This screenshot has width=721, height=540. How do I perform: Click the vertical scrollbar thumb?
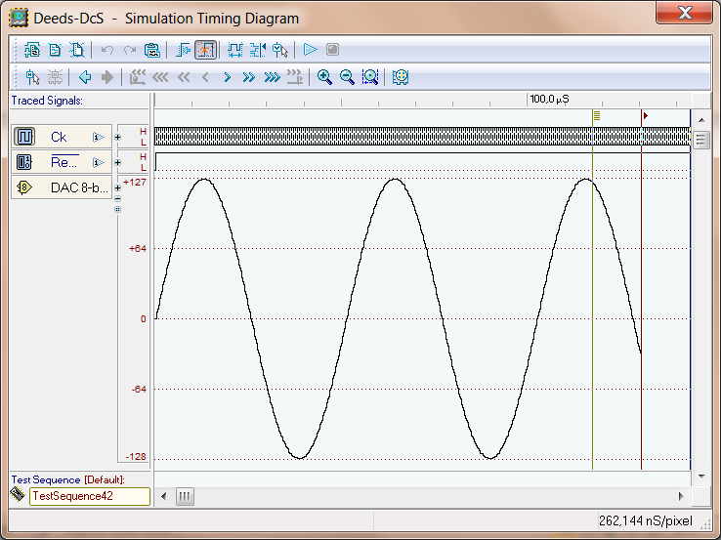(x=701, y=140)
